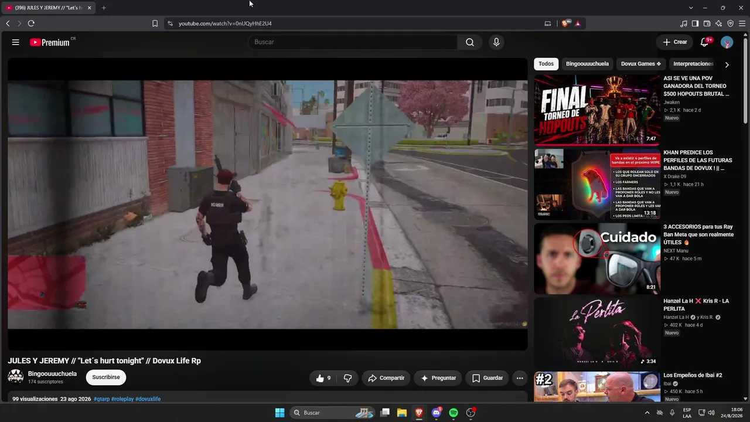Image resolution: width=750 pixels, height=422 pixels.
Task: Select the Bingoouuuchuela filter chip
Action: pyautogui.click(x=587, y=64)
